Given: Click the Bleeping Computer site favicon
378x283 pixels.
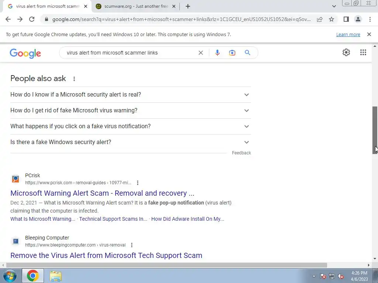Looking at the screenshot, I should point(16,241).
